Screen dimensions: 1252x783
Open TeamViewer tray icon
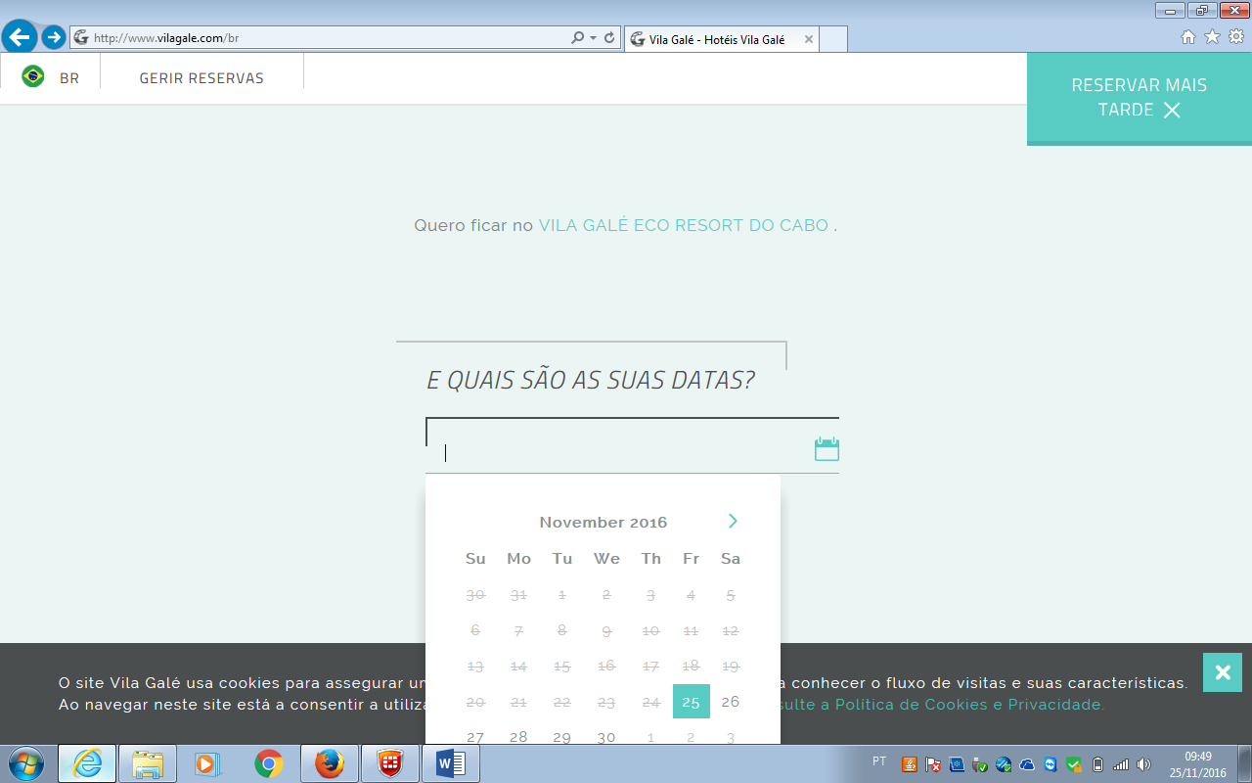click(x=1051, y=764)
